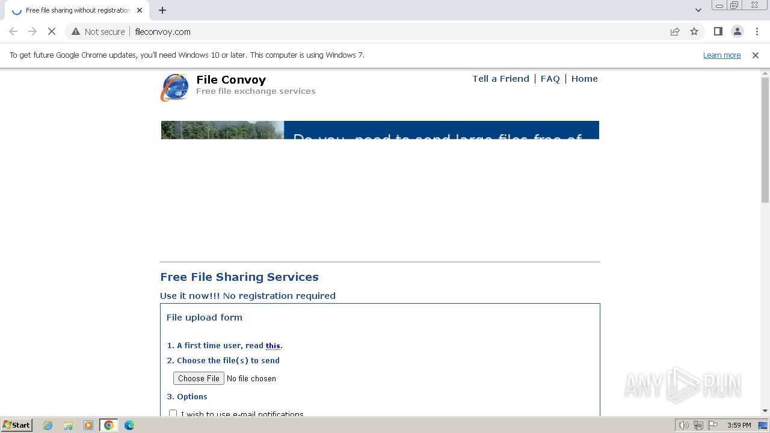Viewport: 770px width, 433px height.
Task: Launch Internet Explorer from taskbar
Action: click(48, 425)
